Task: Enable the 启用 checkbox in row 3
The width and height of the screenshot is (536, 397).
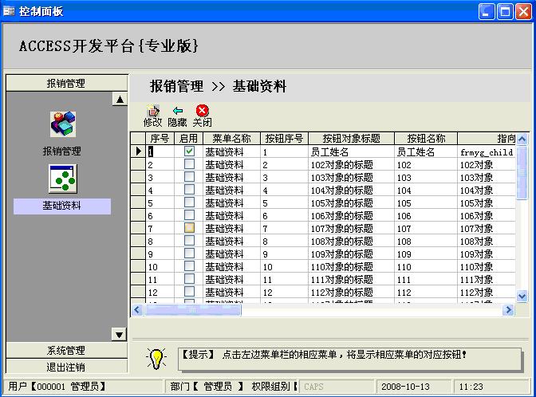Action: click(189, 177)
